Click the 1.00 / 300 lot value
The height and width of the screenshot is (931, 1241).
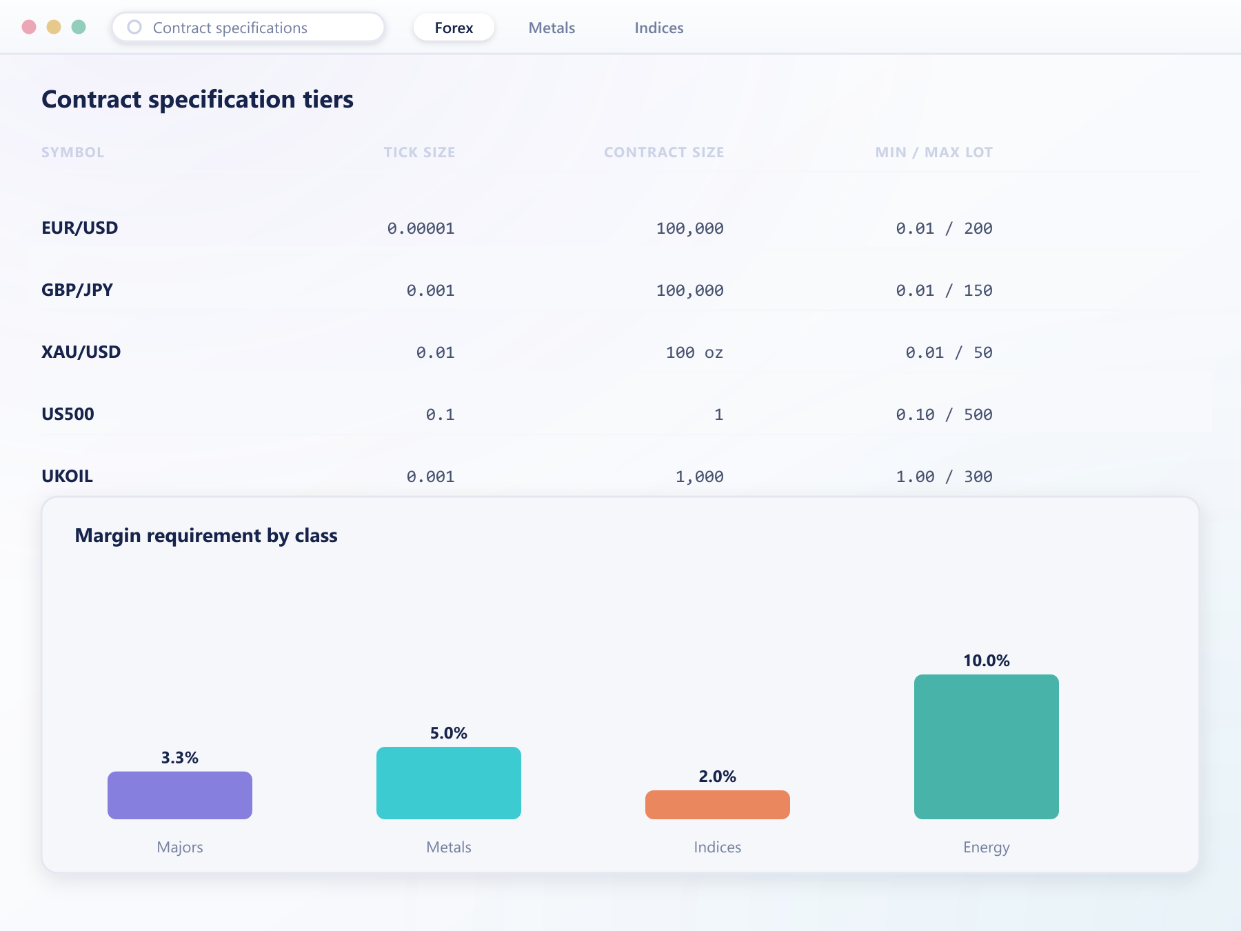pyautogui.click(x=944, y=477)
